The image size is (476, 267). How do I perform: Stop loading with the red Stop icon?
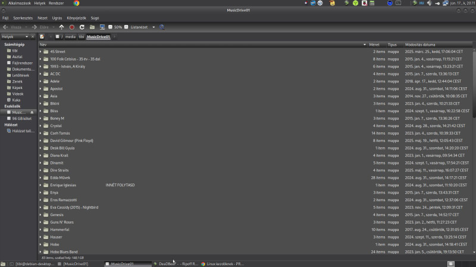pos(72,27)
